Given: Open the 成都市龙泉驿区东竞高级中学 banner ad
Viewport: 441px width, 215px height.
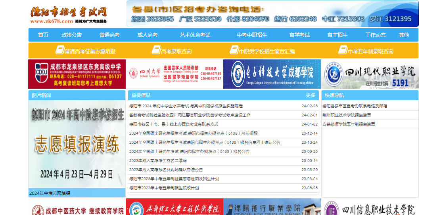Looking at the screenshot, I should coord(77,74).
